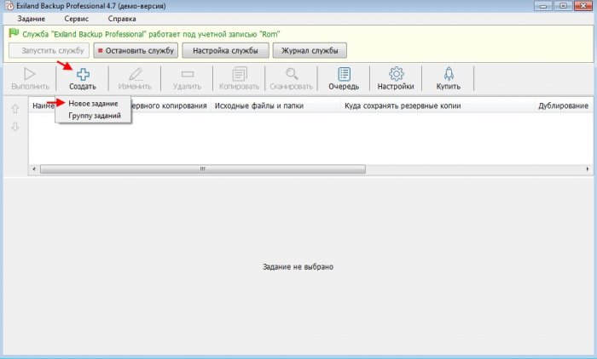This screenshot has height=359, width=597.
Task: Open the Сервис menu
Action: point(76,19)
